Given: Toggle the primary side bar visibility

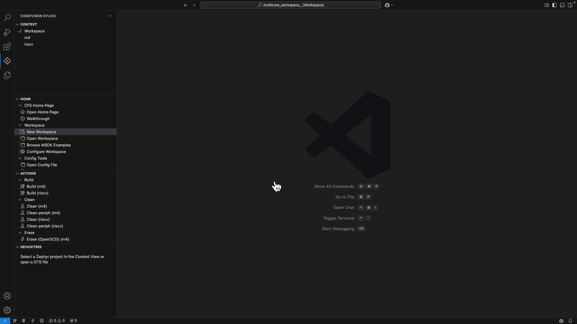Looking at the screenshot, I should (x=554, y=5).
